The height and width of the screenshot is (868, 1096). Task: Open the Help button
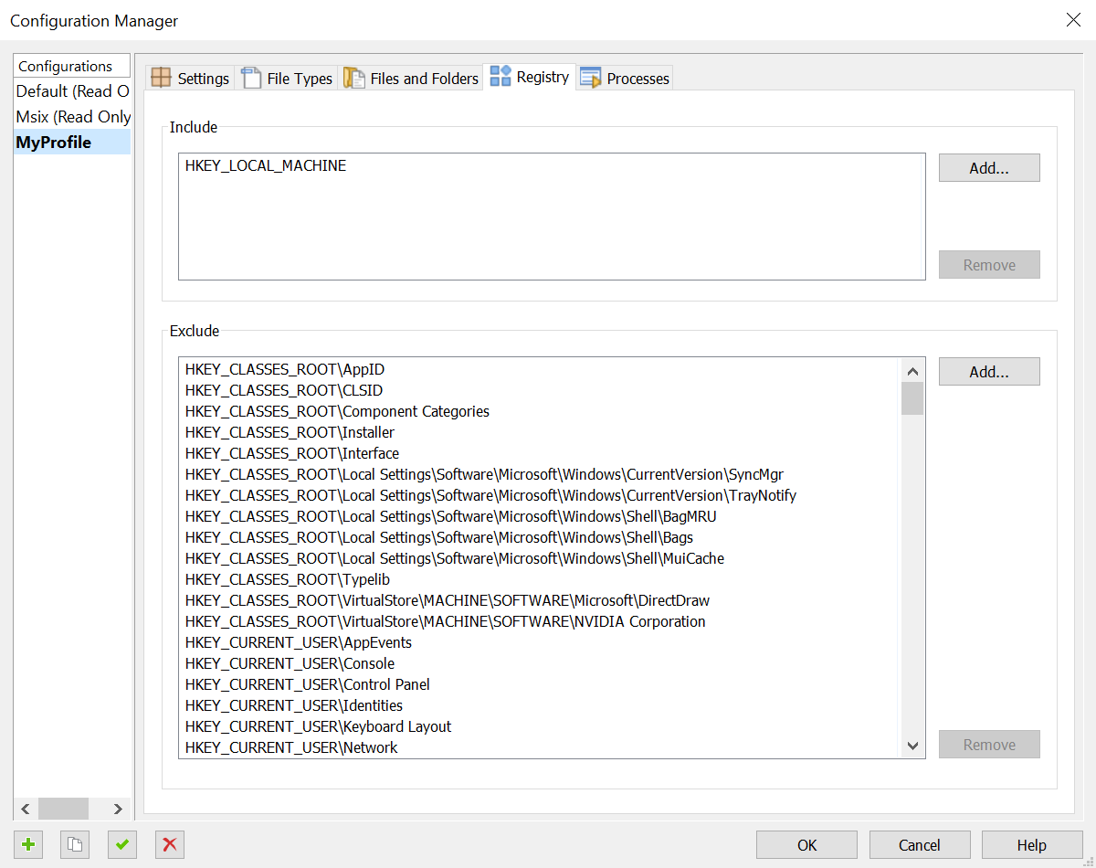1032,845
